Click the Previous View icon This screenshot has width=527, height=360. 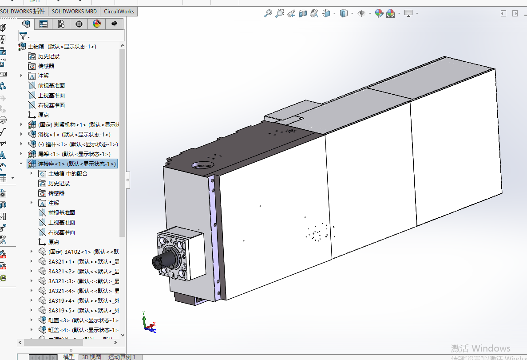tap(291, 13)
